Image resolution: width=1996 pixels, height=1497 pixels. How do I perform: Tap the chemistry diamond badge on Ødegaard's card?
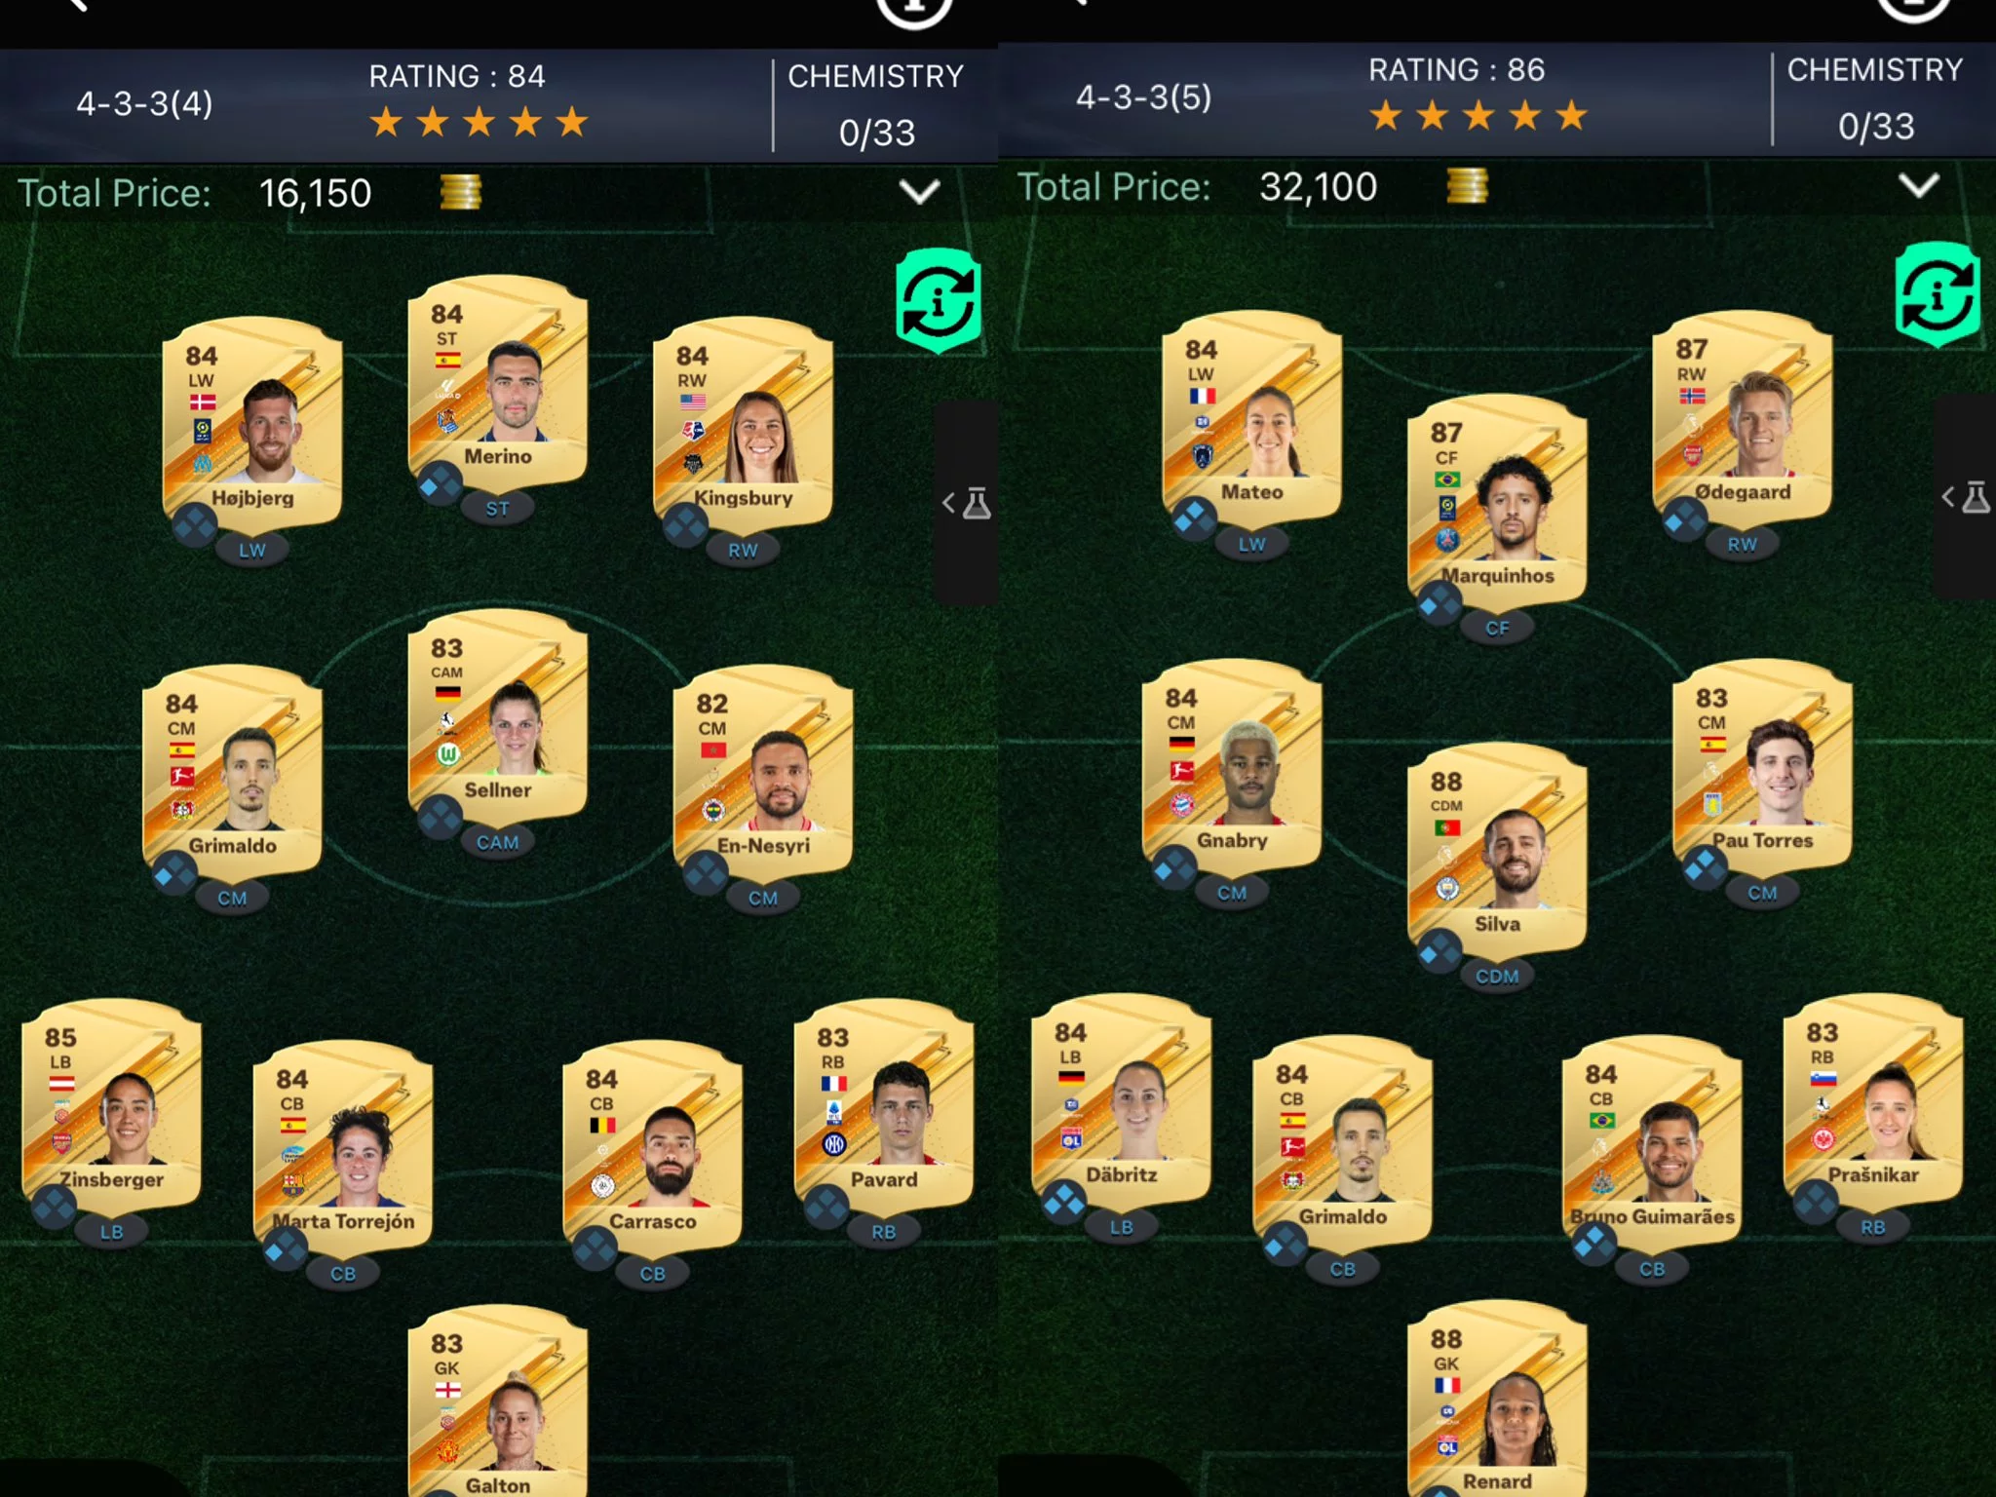pyautogui.click(x=1684, y=519)
